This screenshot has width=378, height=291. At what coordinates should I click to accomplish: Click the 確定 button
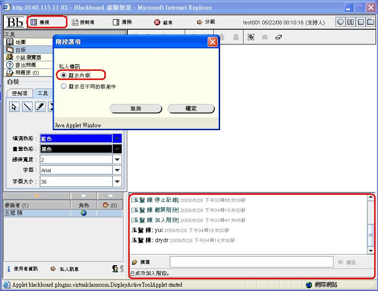191,109
